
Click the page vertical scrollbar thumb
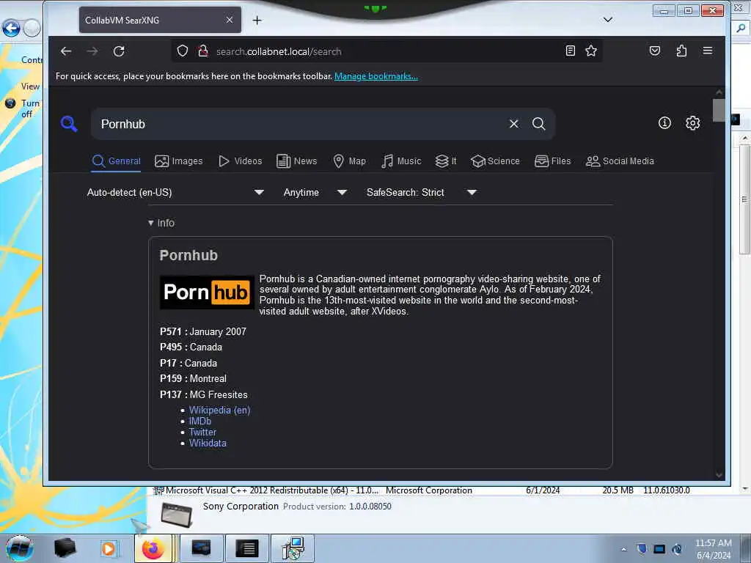[719, 110]
